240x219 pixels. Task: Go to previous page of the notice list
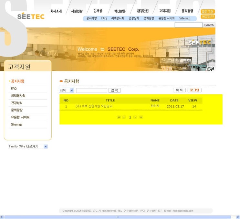point(124,117)
